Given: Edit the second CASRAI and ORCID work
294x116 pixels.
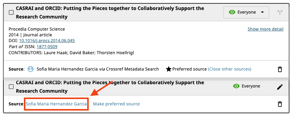Looking at the screenshot, I should click(x=280, y=87).
